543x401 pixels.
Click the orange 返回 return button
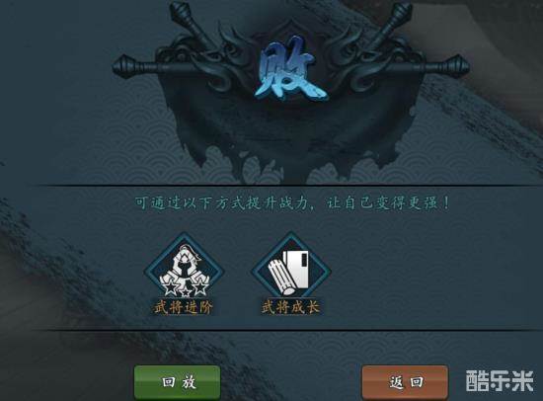click(x=405, y=382)
